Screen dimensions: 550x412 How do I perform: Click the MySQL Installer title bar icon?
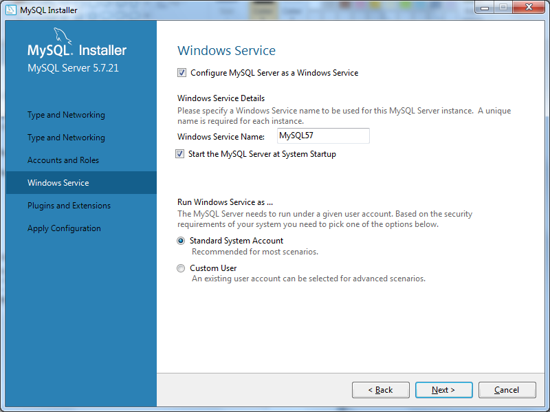pyautogui.click(x=11, y=10)
